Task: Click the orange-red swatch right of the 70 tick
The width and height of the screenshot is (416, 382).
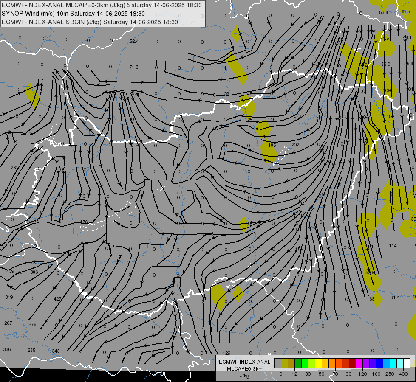Action: (x=339, y=363)
